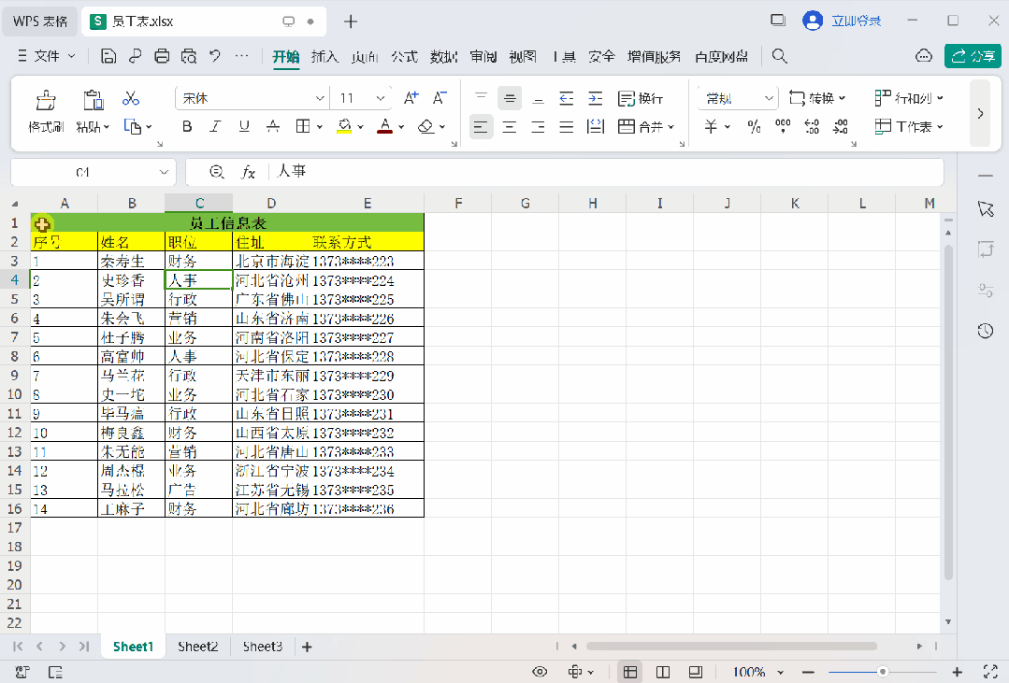1009x683 pixels.
Task: Click the eye protection mode icon
Action: 540,672
